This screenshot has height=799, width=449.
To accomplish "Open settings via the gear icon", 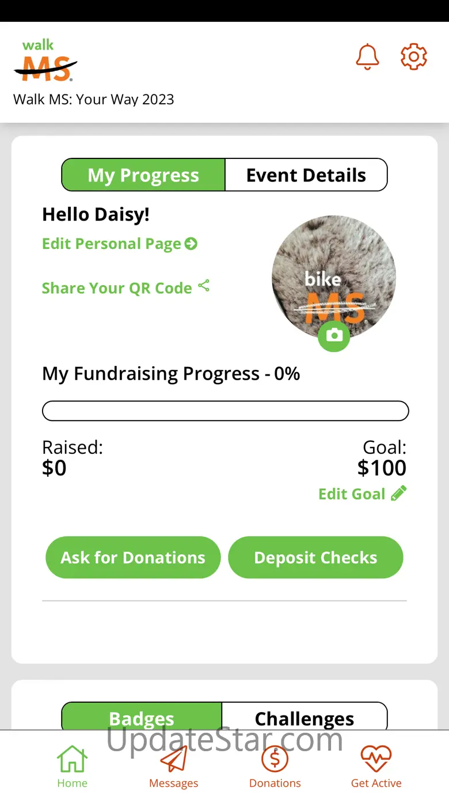I will [414, 57].
